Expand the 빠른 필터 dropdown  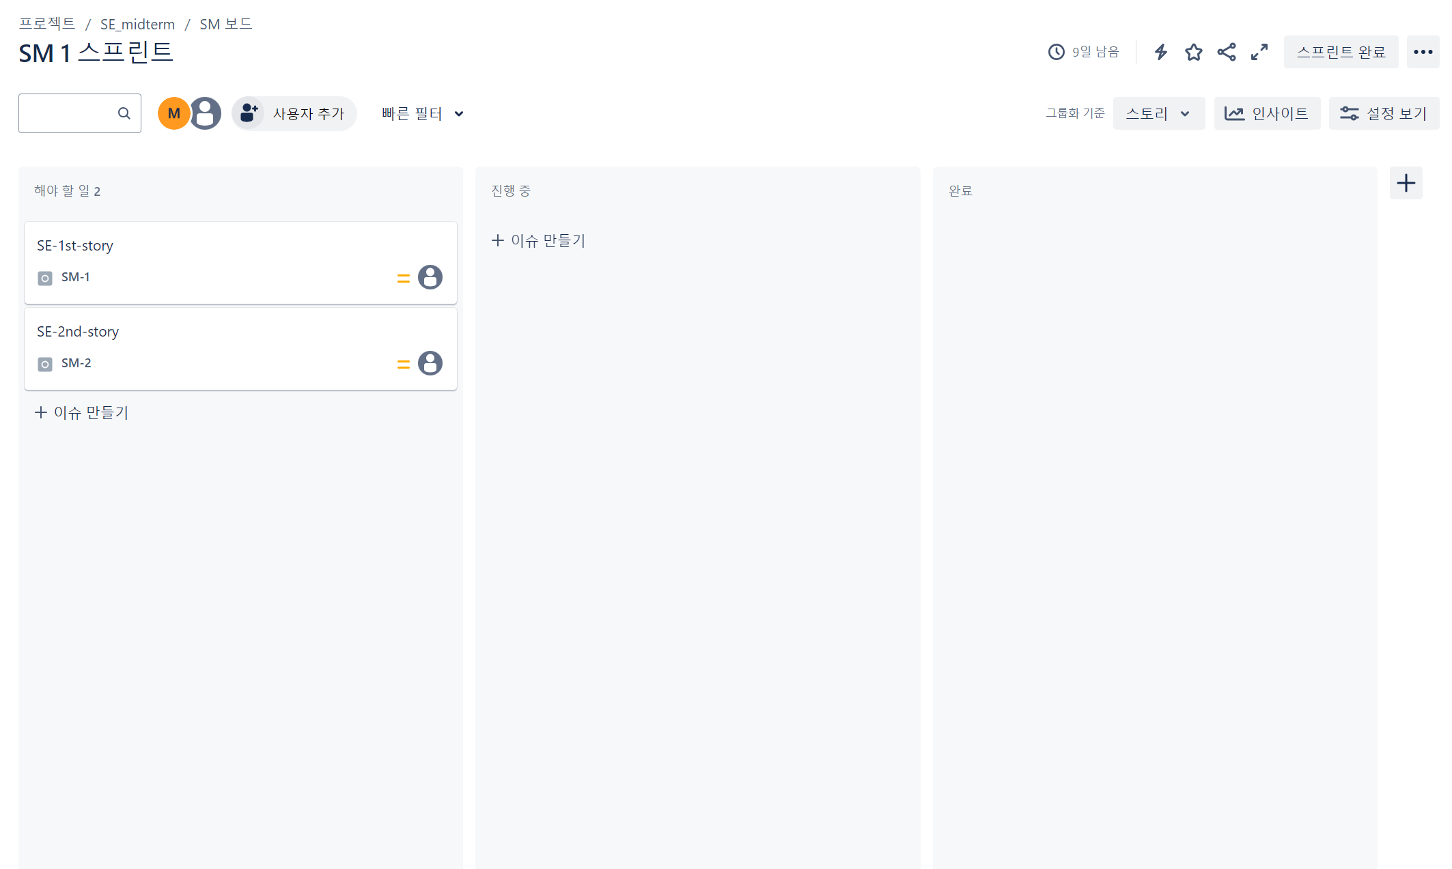coord(423,113)
